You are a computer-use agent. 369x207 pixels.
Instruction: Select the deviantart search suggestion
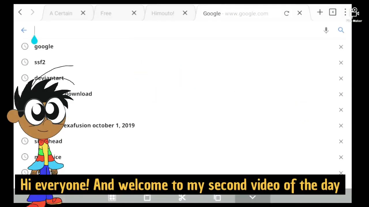point(49,78)
